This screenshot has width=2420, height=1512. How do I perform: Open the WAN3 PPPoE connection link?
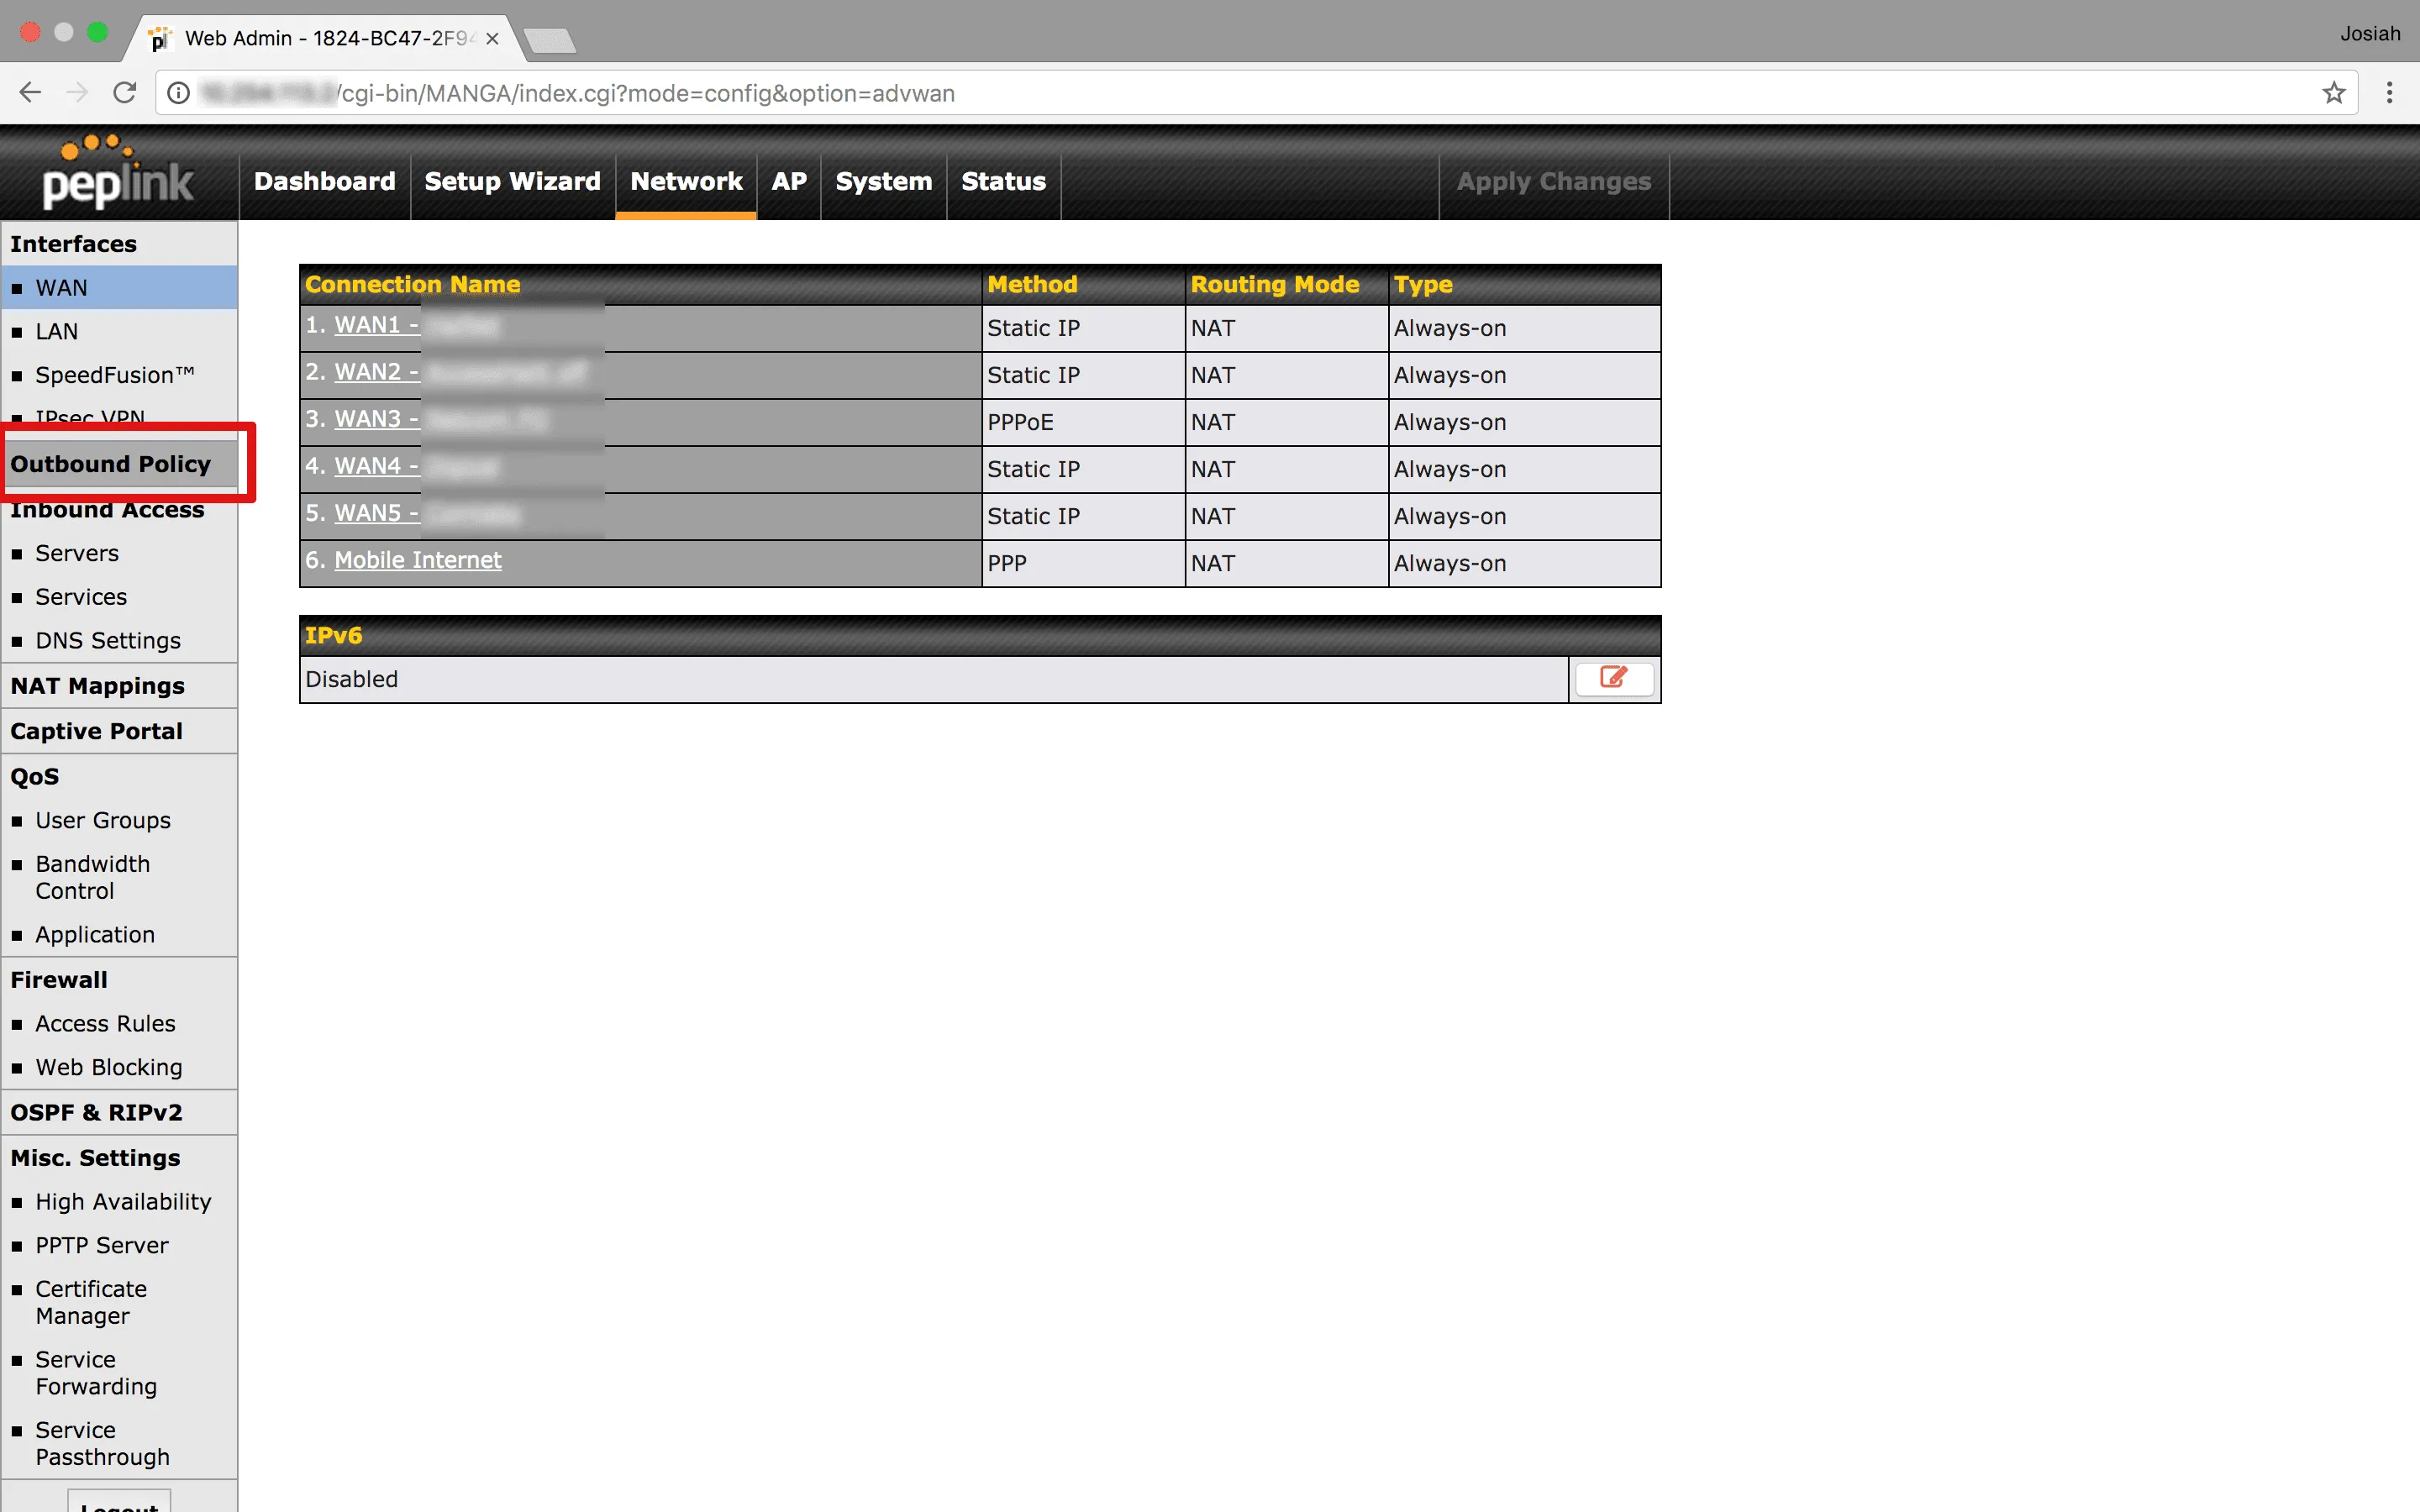coord(375,419)
